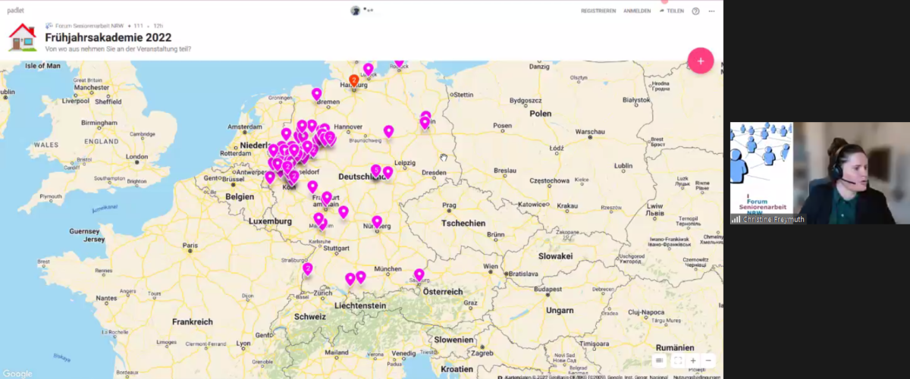The width and height of the screenshot is (910, 379).
Task: Click the REGISTRIEREN sign-up link
Action: [x=598, y=11]
